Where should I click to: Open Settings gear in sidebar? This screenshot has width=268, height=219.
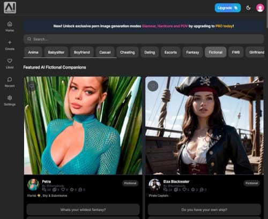10,101
